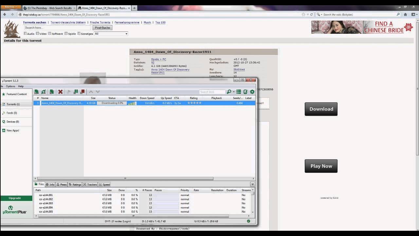Open the search provider dropdown arrow in uTorrent
Screen dimensions: 419x236
point(234,92)
